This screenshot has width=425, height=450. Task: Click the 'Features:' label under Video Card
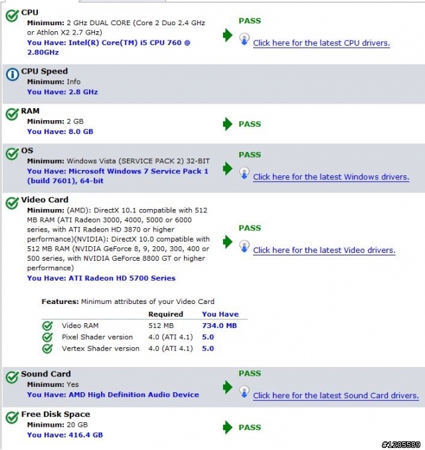[60, 301]
